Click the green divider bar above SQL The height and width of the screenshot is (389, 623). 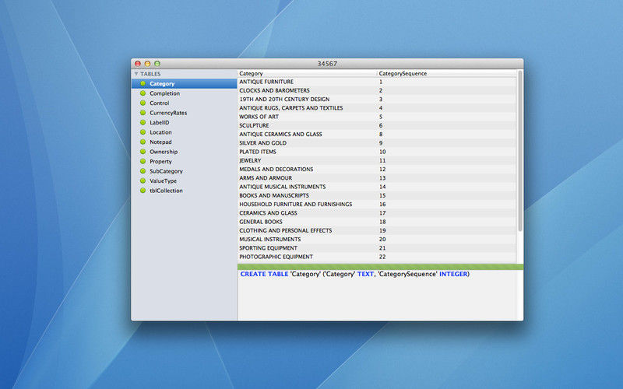click(x=380, y=267)
